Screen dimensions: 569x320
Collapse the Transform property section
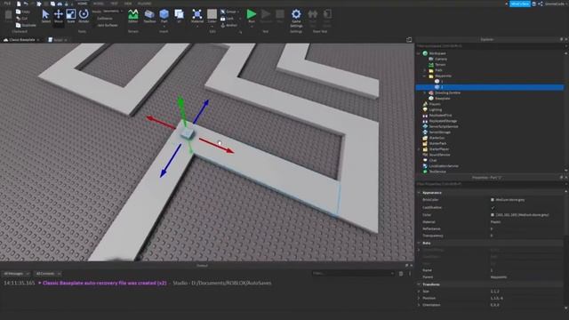(419, 284)
